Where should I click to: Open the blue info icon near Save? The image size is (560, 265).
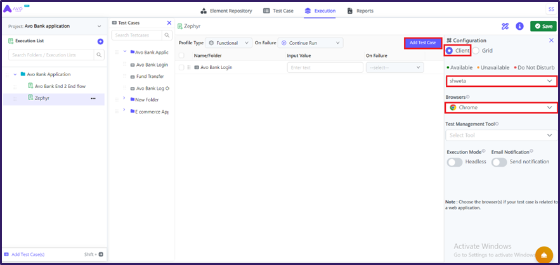(519, 26)
